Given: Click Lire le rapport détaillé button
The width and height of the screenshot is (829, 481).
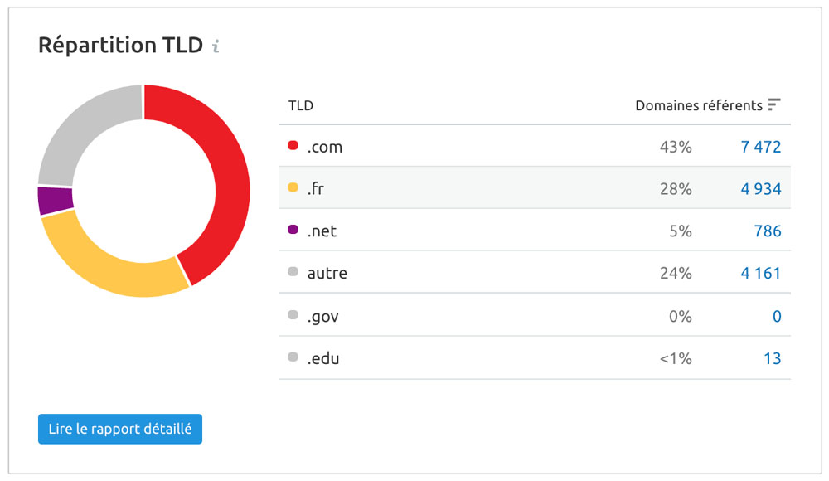Looking at the screenshot, I should point(120,429).
